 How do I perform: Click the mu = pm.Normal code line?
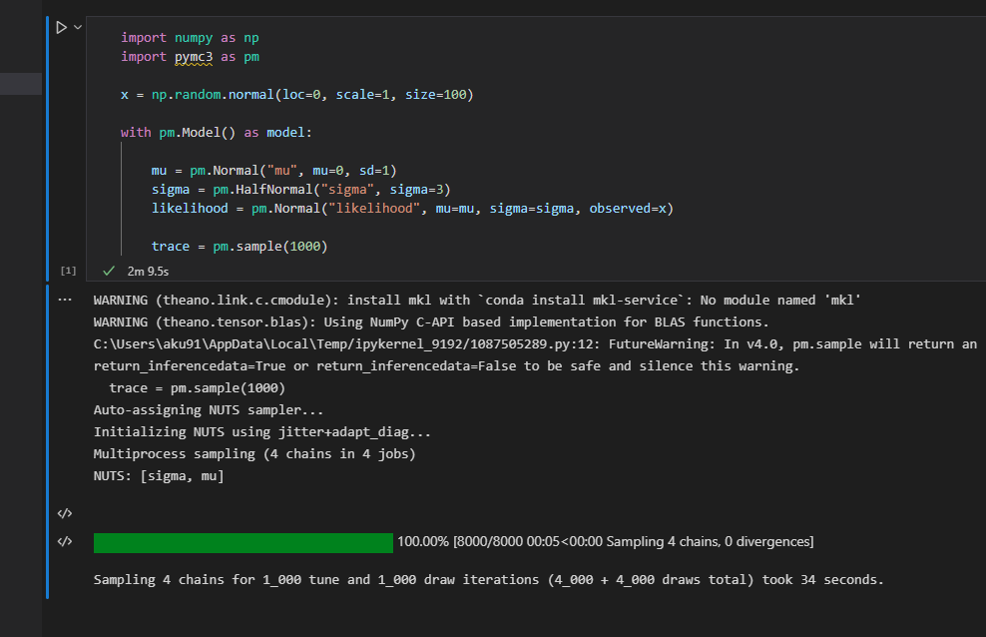273,171
